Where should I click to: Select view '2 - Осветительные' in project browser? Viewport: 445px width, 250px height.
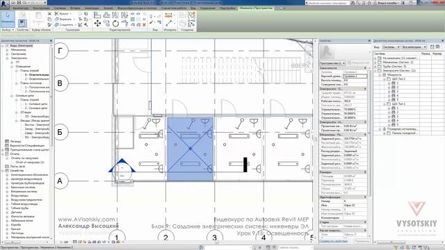[37, 78]
